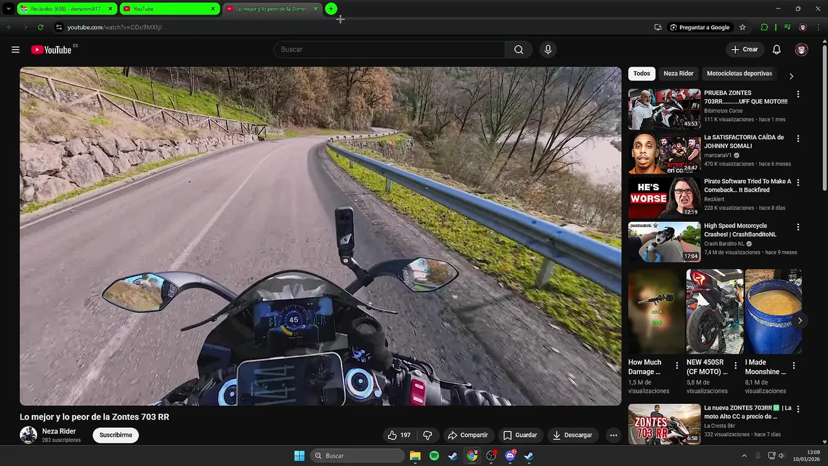Dislike the Zontes 703 RR video
The image size is (828, 466).
click(x=428, y=435)
